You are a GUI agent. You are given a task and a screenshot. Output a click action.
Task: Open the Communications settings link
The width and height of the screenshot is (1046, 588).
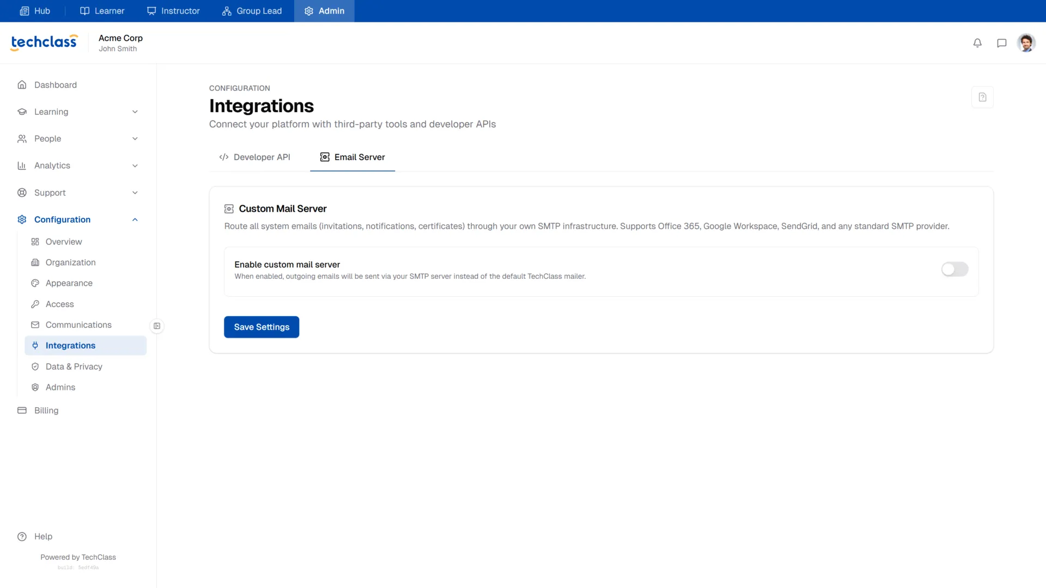[86, 325]
